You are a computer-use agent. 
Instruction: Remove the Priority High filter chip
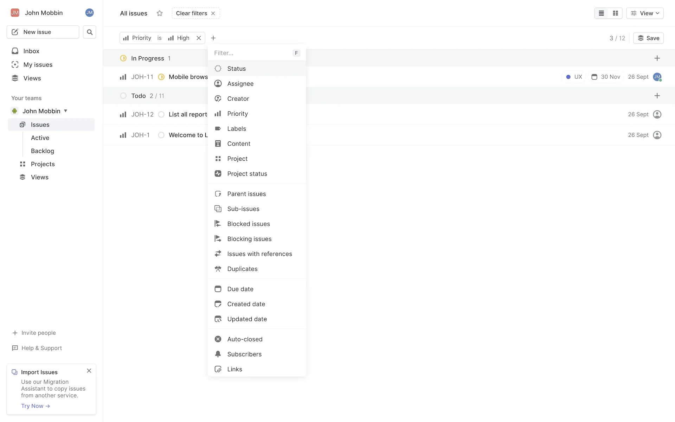(x=199, y=38)
